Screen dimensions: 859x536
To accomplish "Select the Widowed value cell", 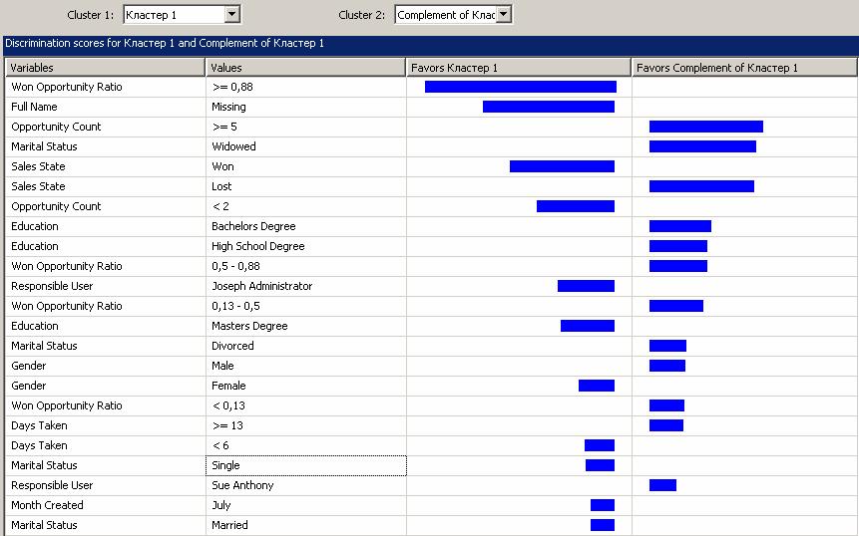I will [x=305, y=146].
